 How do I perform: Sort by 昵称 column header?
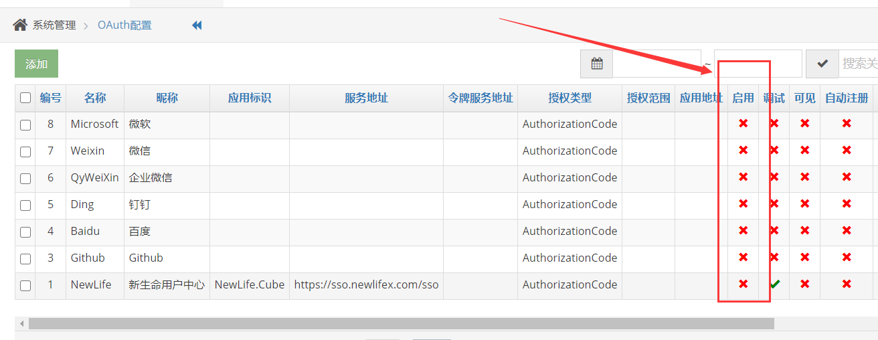click(x=167, y=98)
